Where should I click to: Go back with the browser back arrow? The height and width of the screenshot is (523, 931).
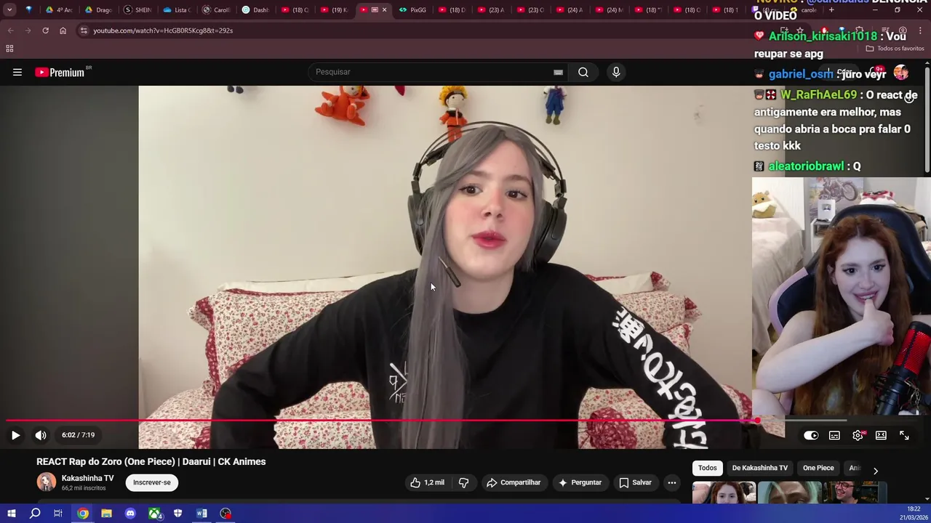coord(10,31)
